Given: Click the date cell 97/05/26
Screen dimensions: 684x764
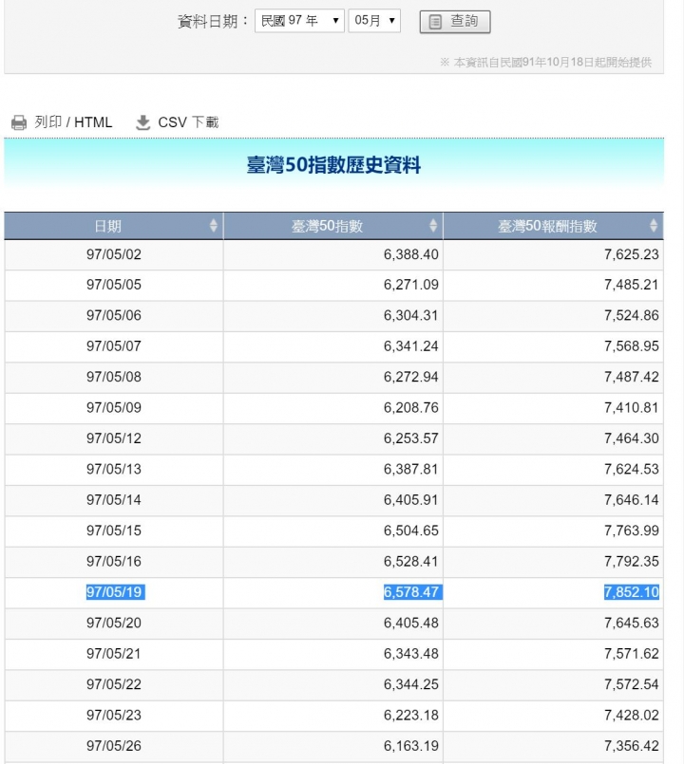Looking at the screenshot, I should (114, 745).
